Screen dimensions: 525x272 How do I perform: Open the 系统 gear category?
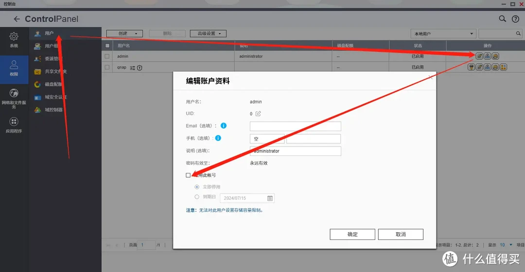(x=14, y=40)
